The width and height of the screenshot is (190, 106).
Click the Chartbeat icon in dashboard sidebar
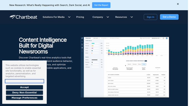(x=82, y=38)
